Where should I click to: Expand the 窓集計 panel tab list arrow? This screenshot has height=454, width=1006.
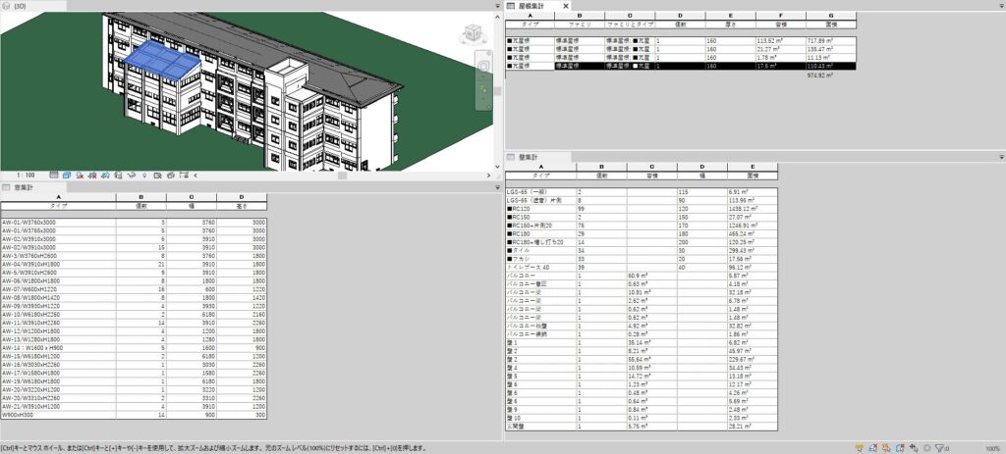[x=497, y=186]
